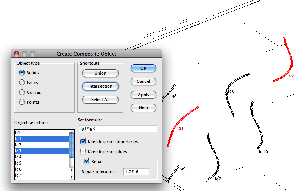Click the Set formula input field
299x191 pixels.
tap(117, 129)
